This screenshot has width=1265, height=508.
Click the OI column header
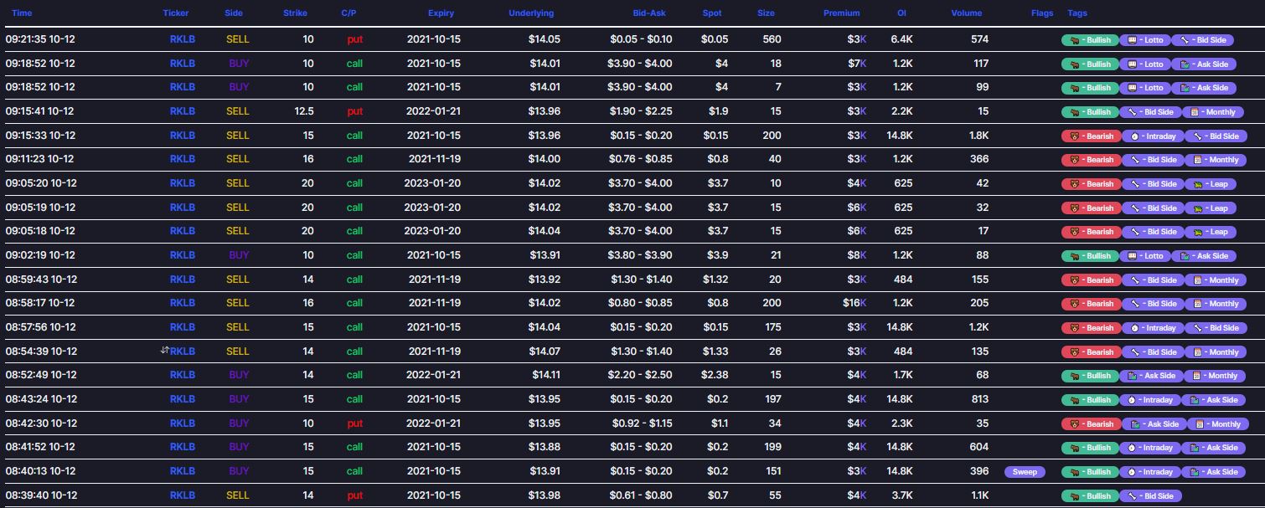[902, 13]
